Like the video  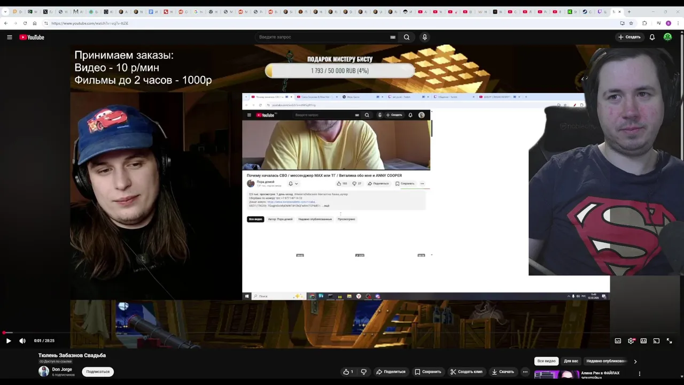[x=348, y=372]
